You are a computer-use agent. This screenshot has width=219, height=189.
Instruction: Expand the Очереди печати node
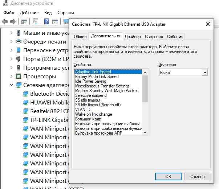(12, 41)
